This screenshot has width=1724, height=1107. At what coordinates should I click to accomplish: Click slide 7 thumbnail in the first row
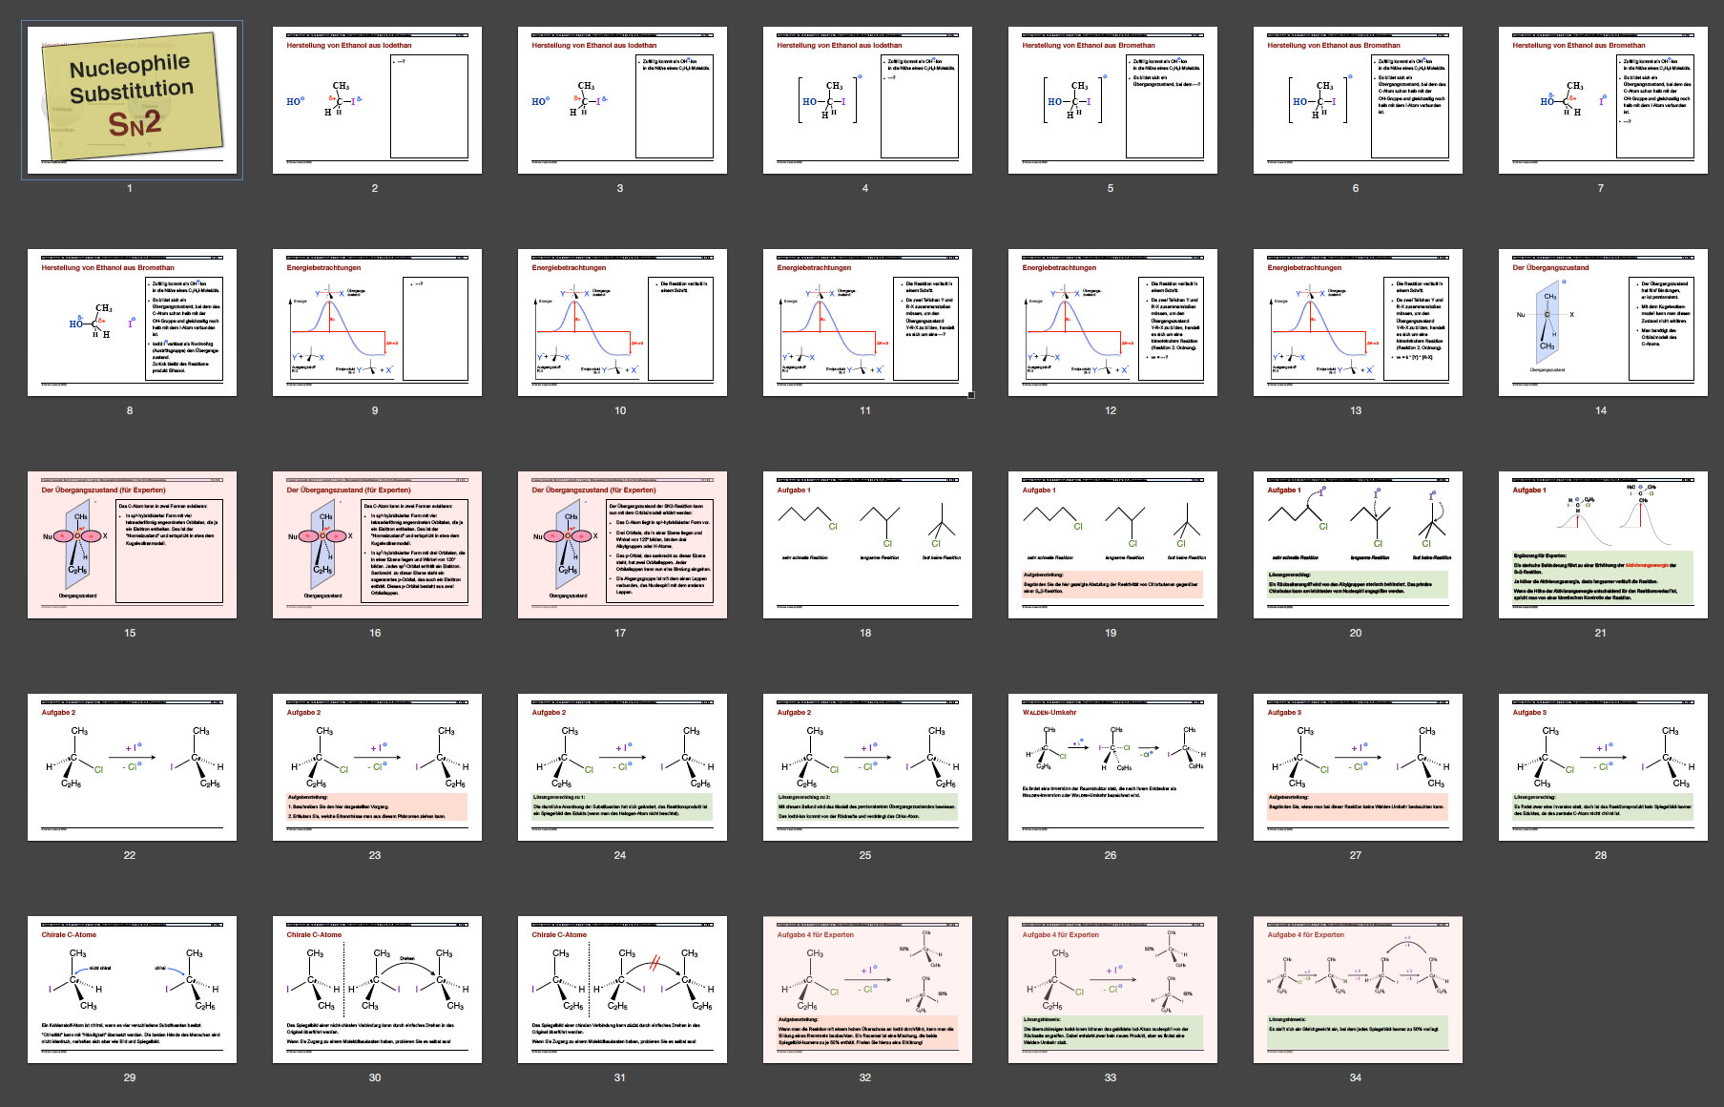point(1603,100)
